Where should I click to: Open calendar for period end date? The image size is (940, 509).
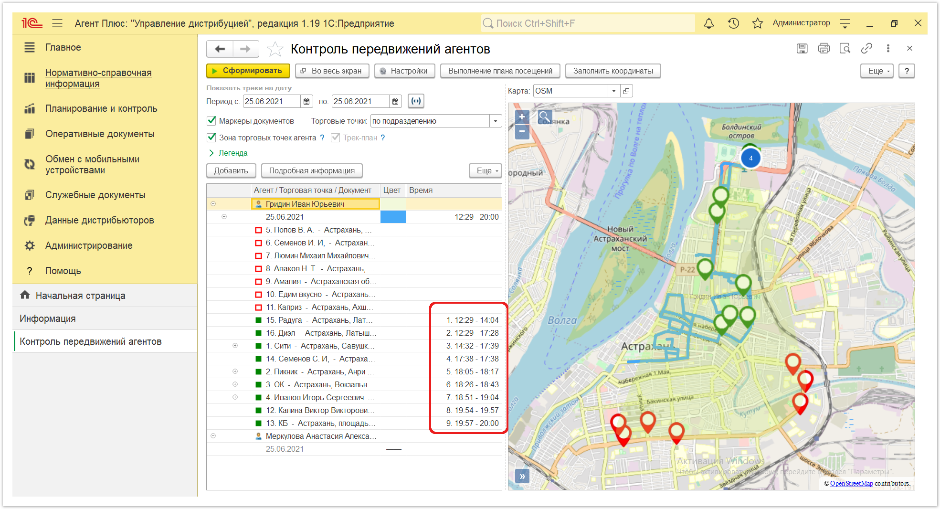395,101
